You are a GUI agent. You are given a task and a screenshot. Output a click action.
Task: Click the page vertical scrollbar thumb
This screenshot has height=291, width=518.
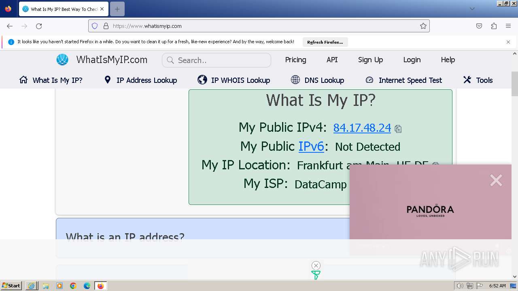coord(515,84)
